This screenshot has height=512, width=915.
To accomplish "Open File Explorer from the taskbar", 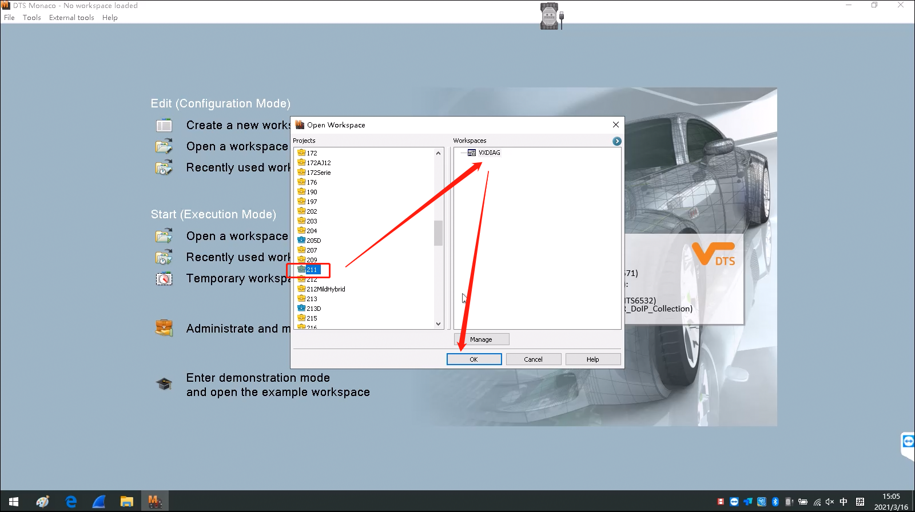I will [126, 502].
